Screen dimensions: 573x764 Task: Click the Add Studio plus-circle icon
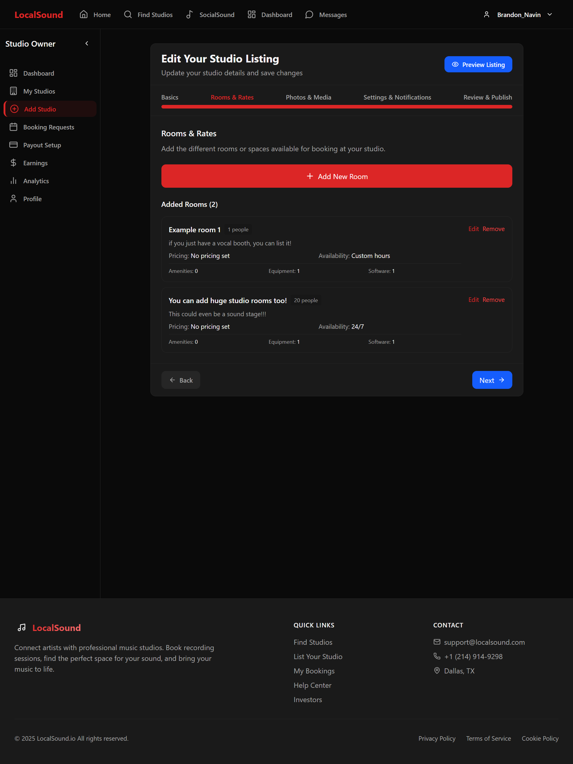[15, 109]
